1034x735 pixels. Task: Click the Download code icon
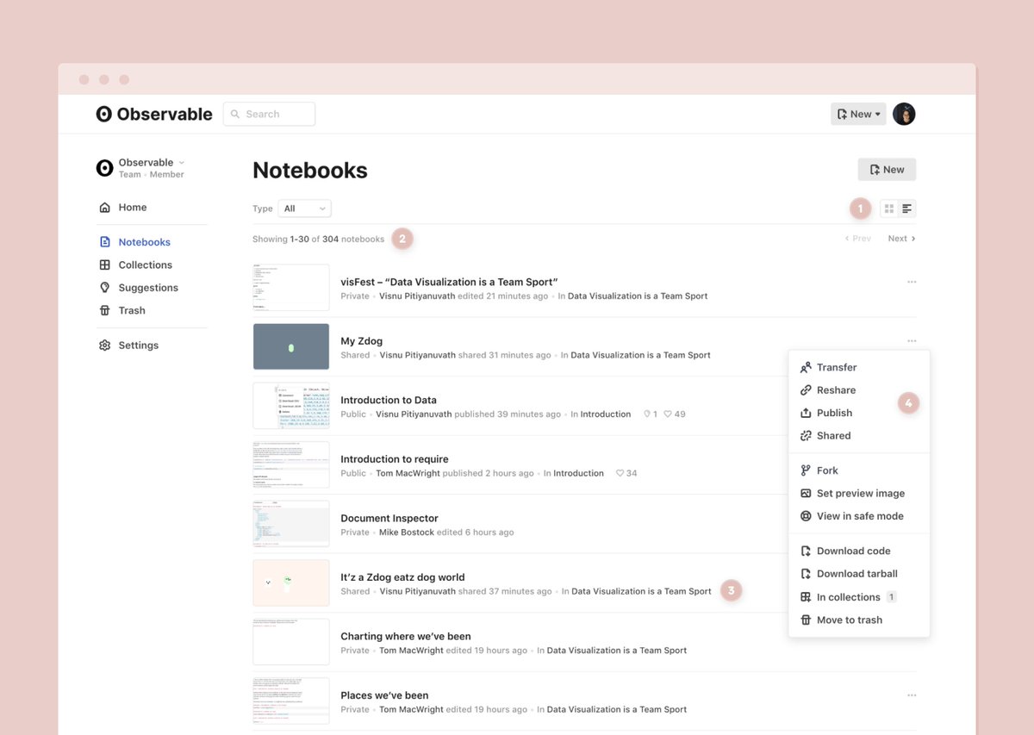806,551
